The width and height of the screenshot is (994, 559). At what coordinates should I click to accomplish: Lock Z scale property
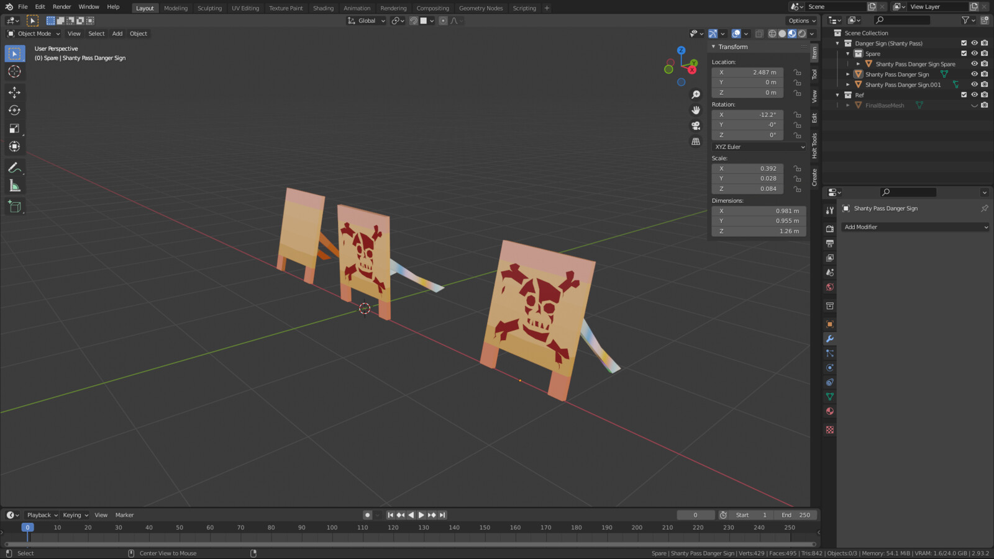tap(797, 189)
